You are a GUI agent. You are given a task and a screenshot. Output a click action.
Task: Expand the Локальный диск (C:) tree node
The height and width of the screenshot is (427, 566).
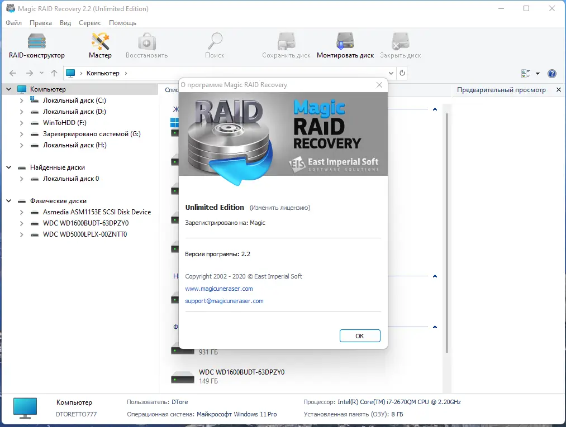[21, 100]
